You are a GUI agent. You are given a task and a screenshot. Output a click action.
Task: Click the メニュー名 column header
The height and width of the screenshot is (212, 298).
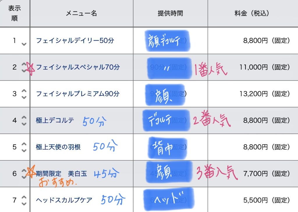click(81, 13)
